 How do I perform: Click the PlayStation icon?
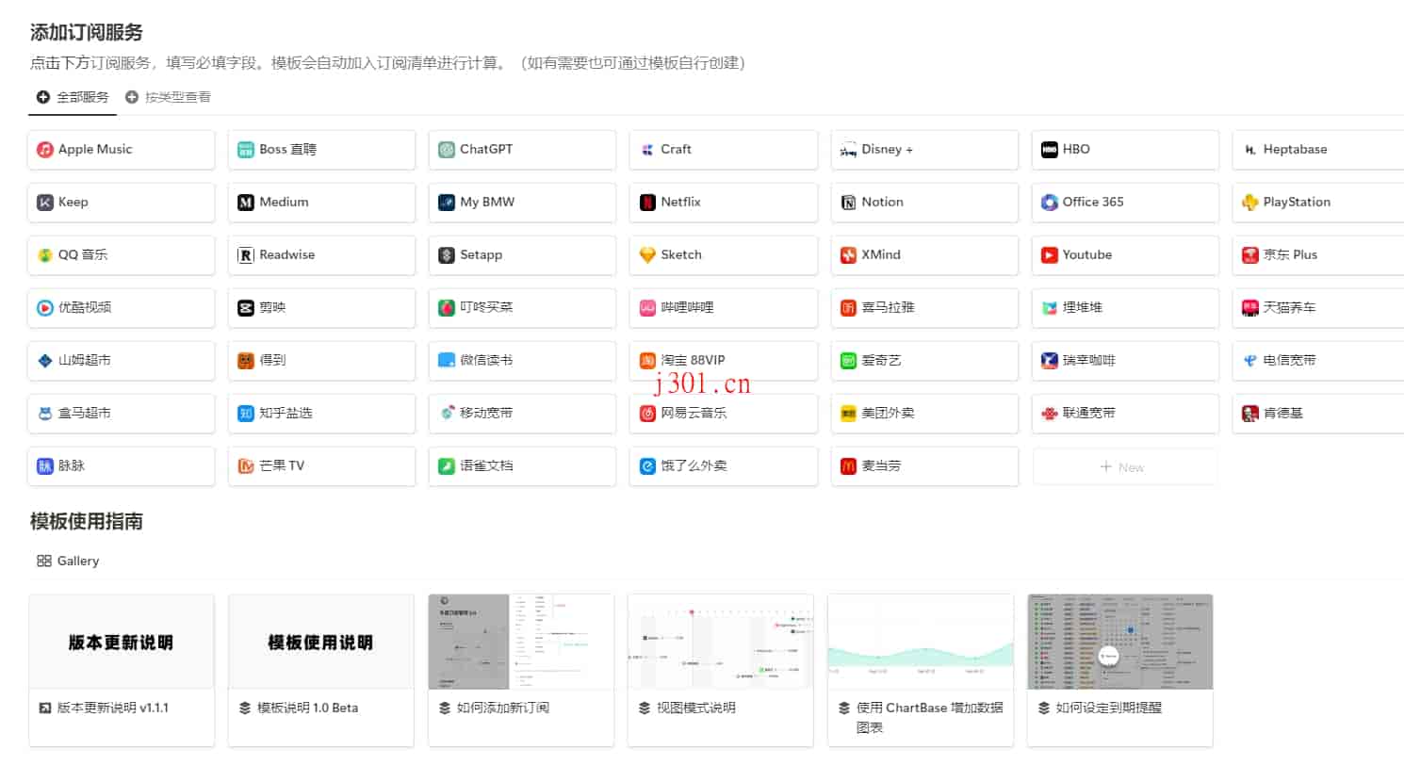coord(1249,203)
